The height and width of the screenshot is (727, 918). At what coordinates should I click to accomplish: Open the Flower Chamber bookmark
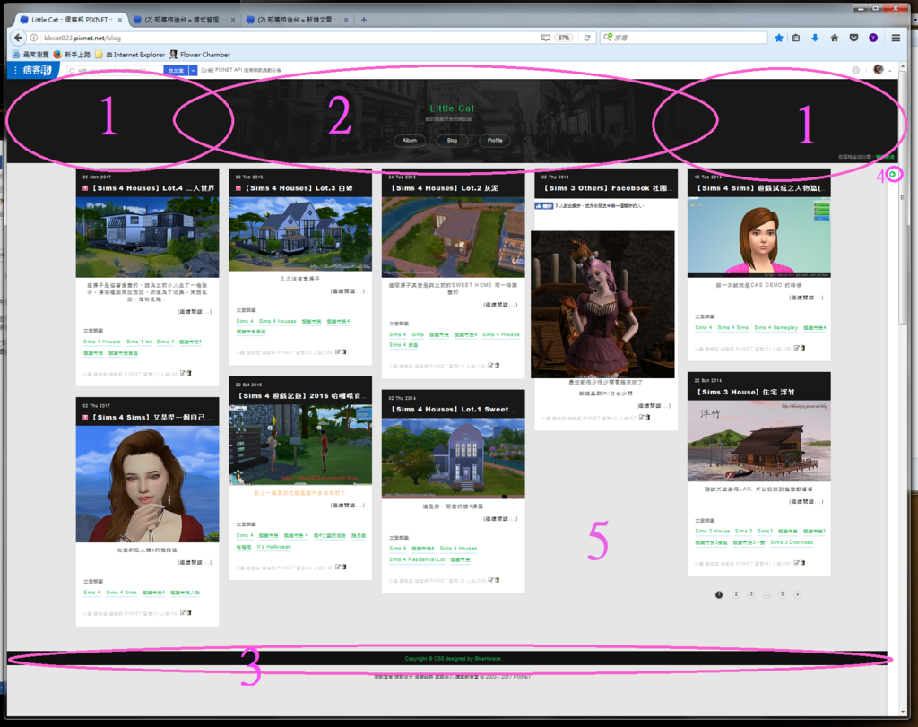pos(200,55)
